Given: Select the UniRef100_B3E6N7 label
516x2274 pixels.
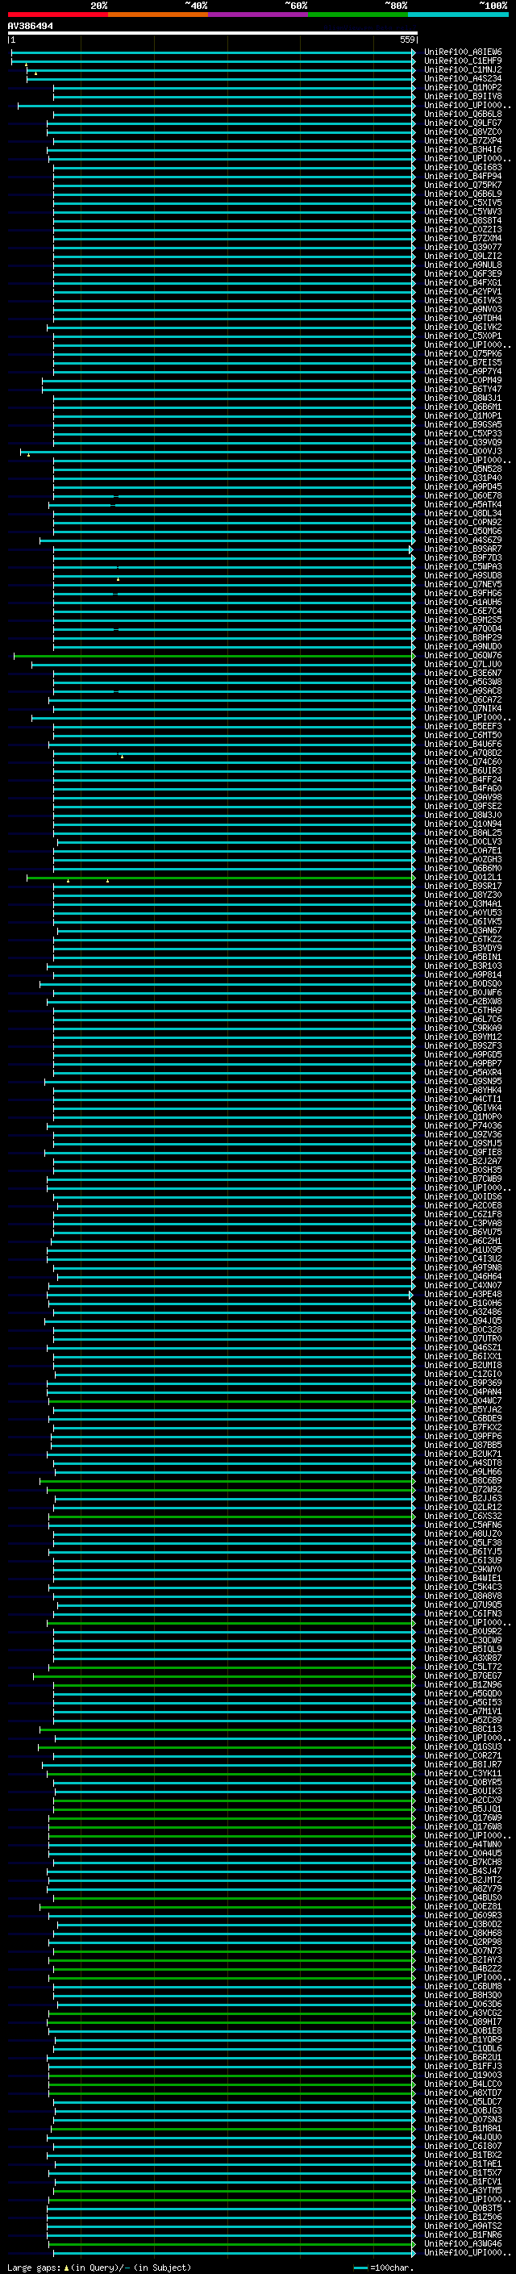Looking at the screenshot, I should 462,674.
